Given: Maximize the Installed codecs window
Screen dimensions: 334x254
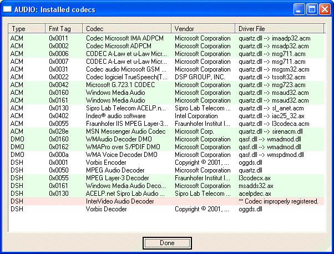Looking at the screenshot, I should 312,9.
